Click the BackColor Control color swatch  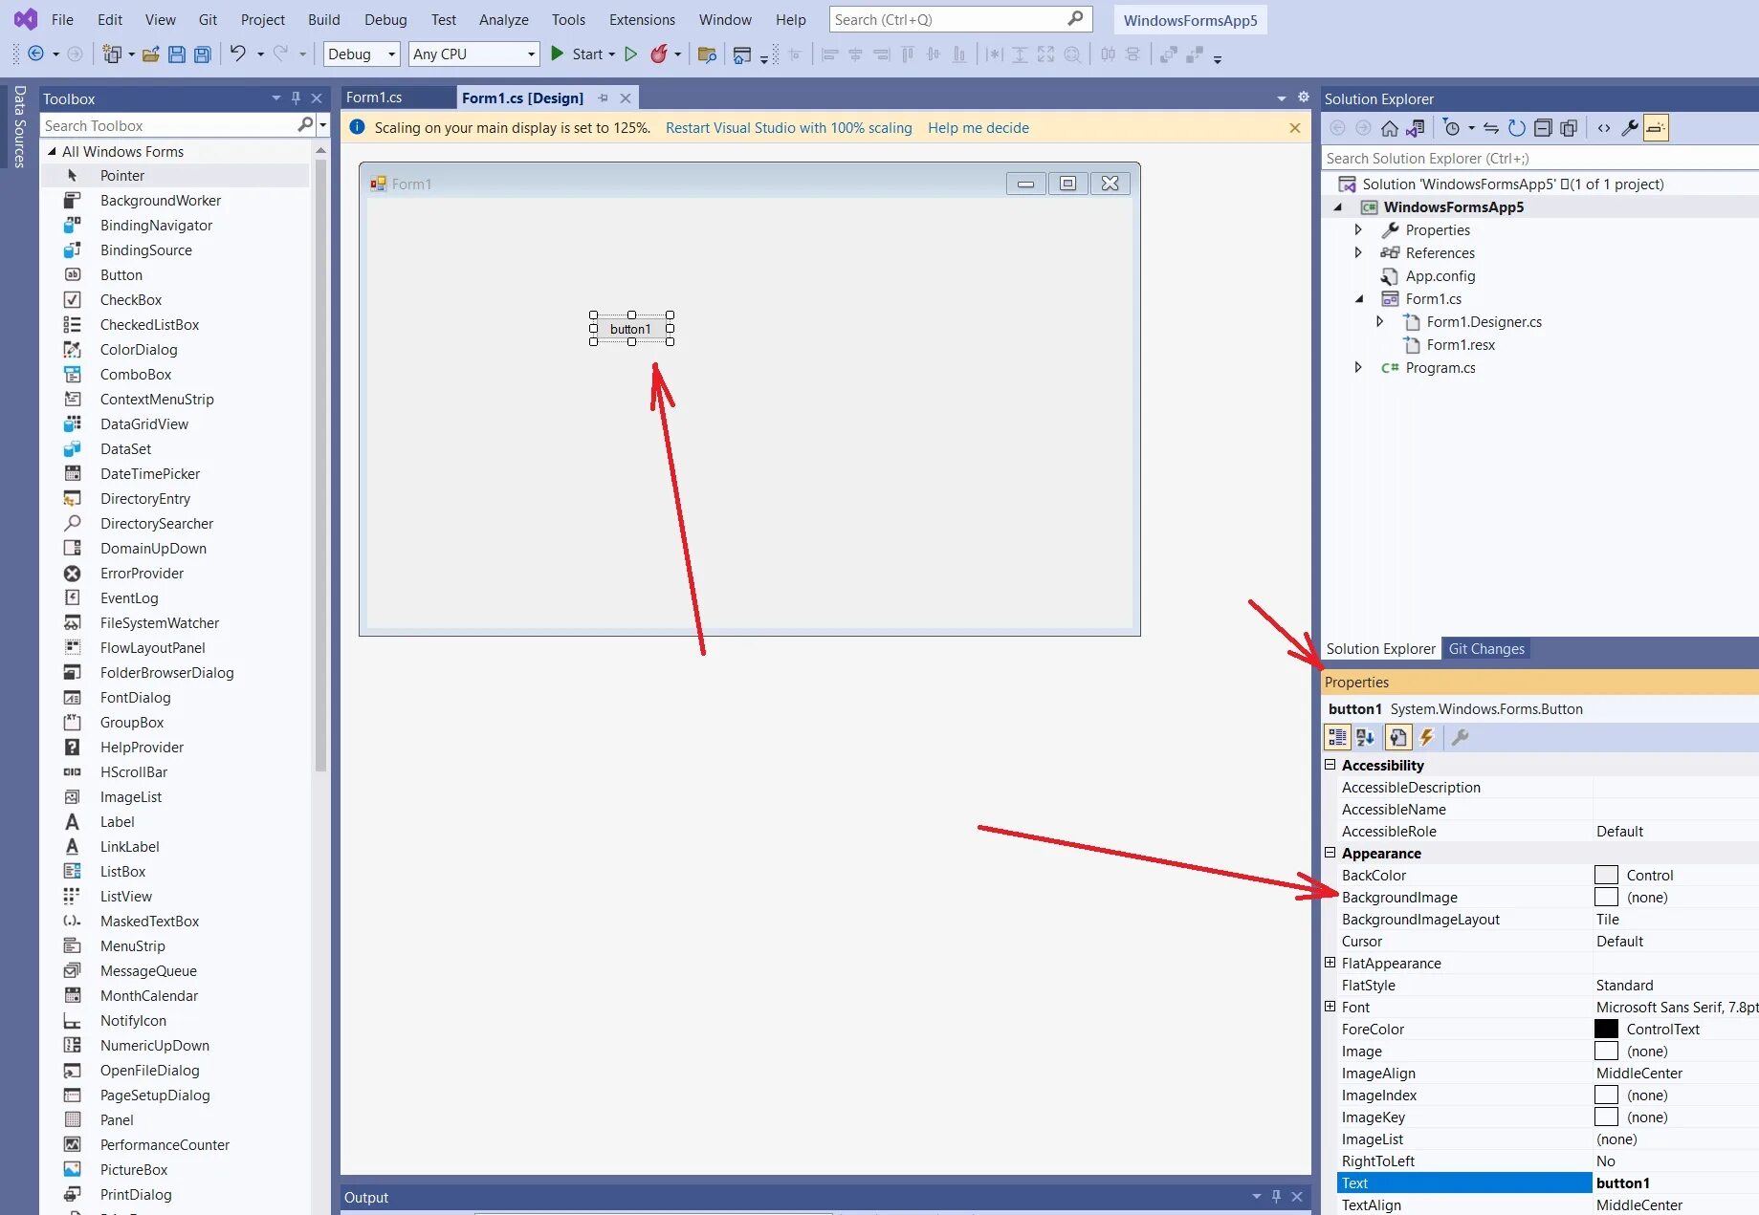pos(1607,876)
